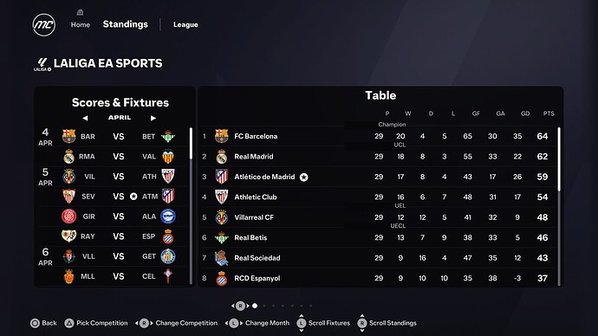Click the MC manager career logo
This screenshot has height=336, width=598.
pyautogui.click(x=44, y=25)
